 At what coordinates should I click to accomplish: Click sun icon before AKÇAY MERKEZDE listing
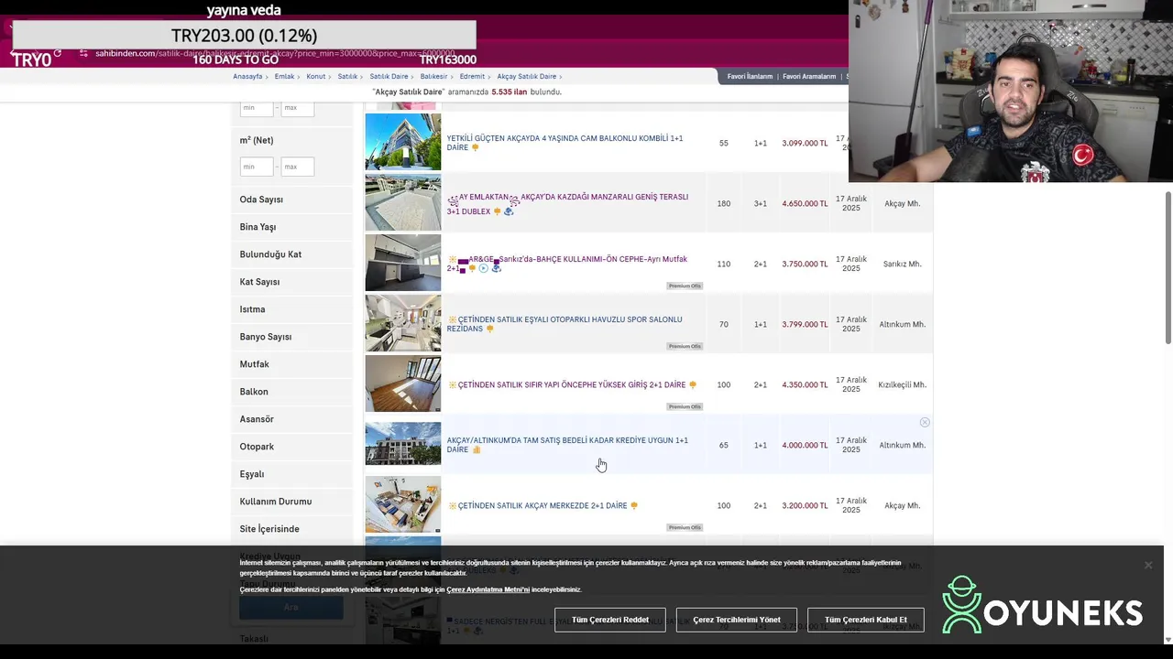coord(452,506)
